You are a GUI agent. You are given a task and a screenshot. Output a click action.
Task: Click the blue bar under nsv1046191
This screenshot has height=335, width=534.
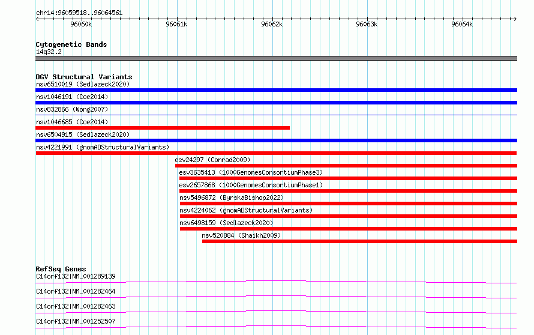coord(276,103)
